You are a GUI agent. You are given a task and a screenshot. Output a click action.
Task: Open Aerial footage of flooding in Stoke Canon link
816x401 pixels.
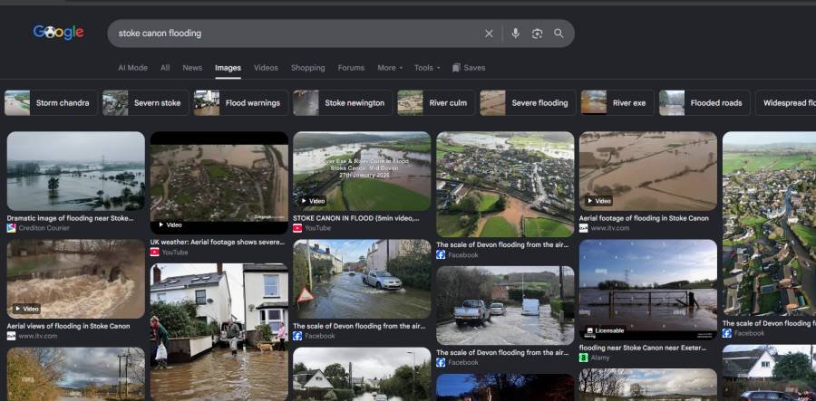(x=644, y=219)
